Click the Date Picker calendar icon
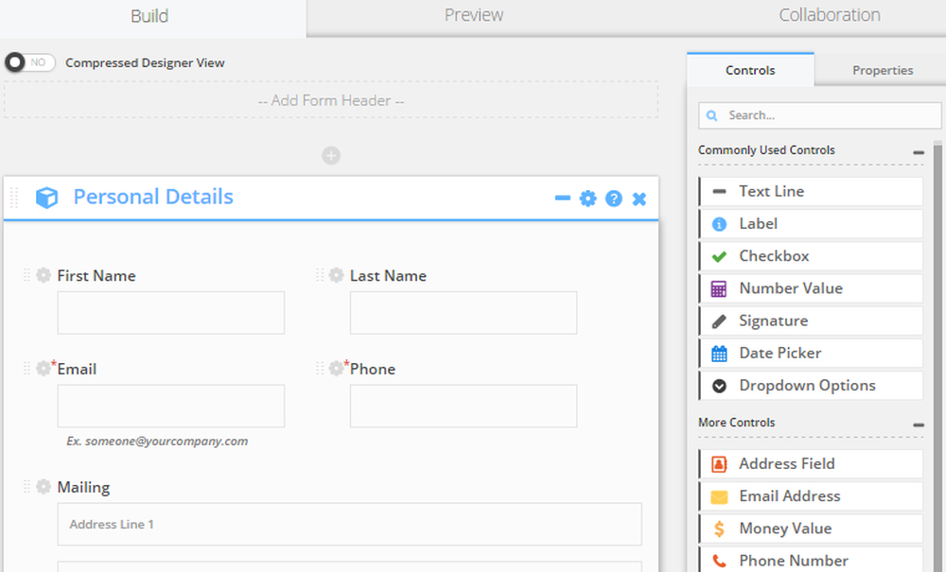 (x=719, y=354)
